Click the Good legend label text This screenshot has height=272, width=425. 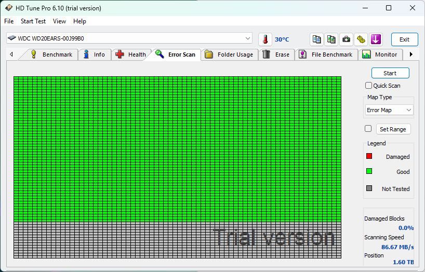403,172
